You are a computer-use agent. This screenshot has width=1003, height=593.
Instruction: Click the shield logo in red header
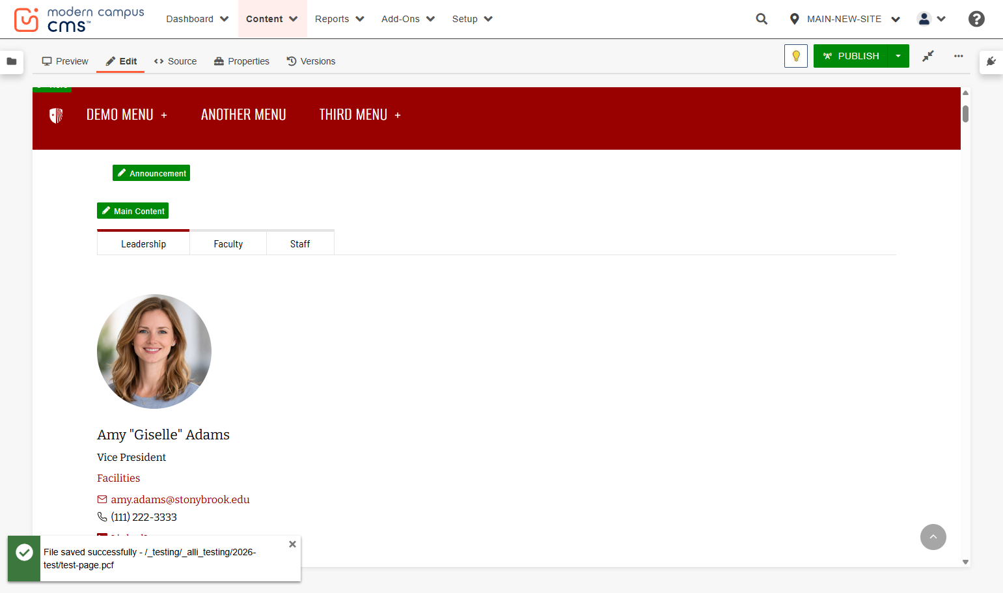tap(56, 115)
